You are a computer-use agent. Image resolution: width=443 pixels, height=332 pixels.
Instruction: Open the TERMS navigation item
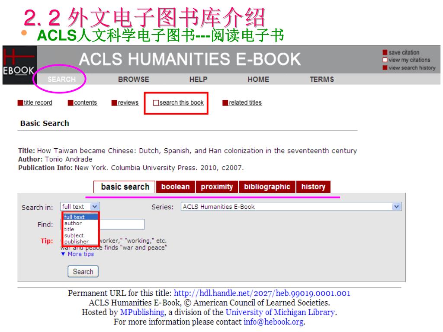coord(322,80)
